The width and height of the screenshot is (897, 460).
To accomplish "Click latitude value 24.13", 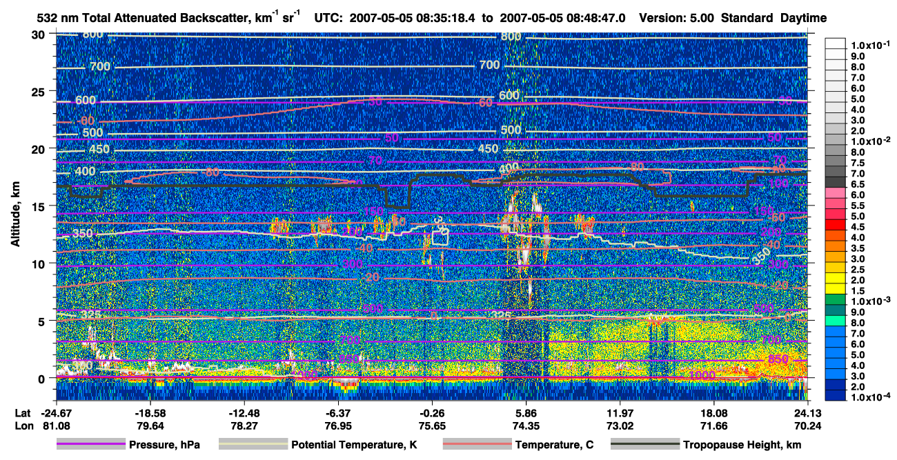I will tap(807, 412).
